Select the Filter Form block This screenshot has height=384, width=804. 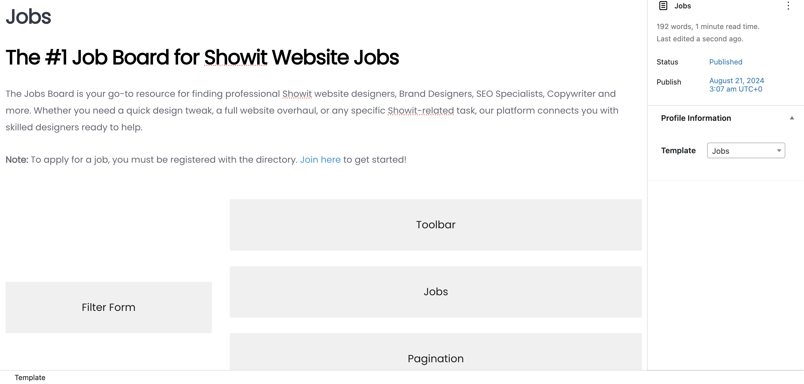[x=108, y=307]
